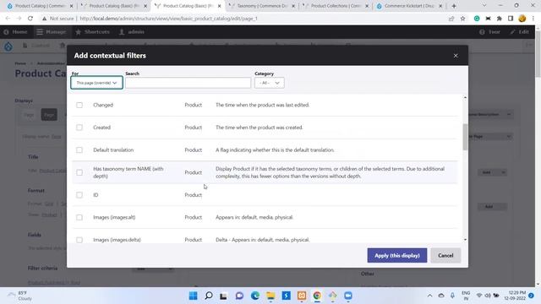This screenshot has width=541, height=304.
Task: Show hidden system tray icons
Action: tap(429, 296)
